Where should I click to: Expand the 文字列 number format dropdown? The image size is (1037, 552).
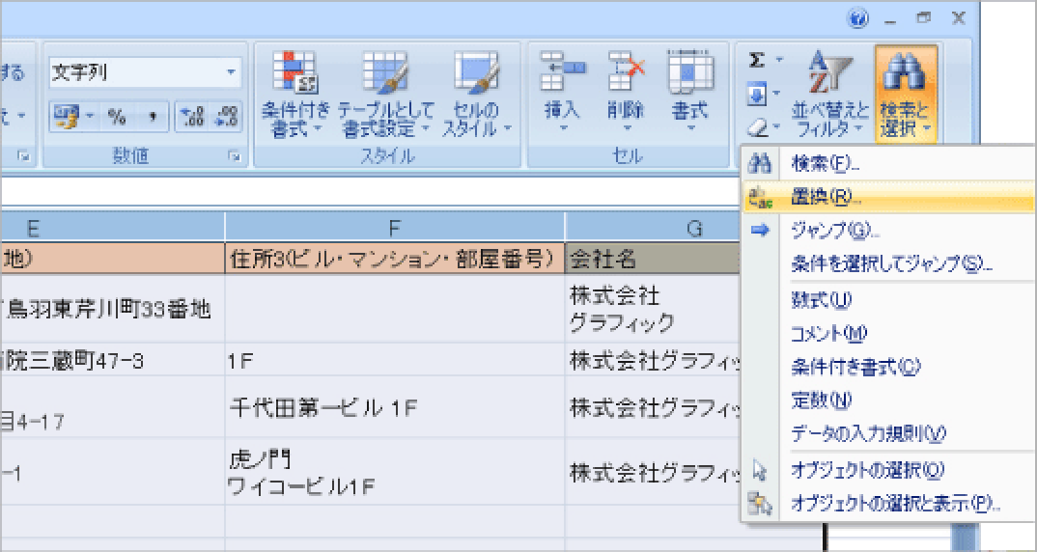point(232,73)
